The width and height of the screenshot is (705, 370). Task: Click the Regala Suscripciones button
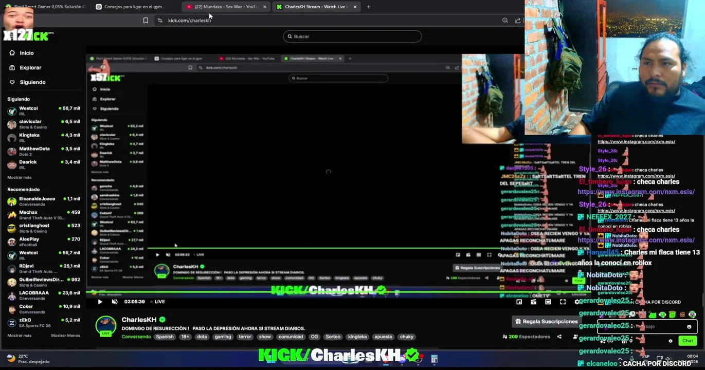click(547, 322)
